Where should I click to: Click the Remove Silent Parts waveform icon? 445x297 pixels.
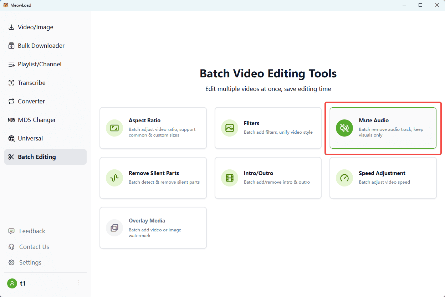[x=114, y=178]
